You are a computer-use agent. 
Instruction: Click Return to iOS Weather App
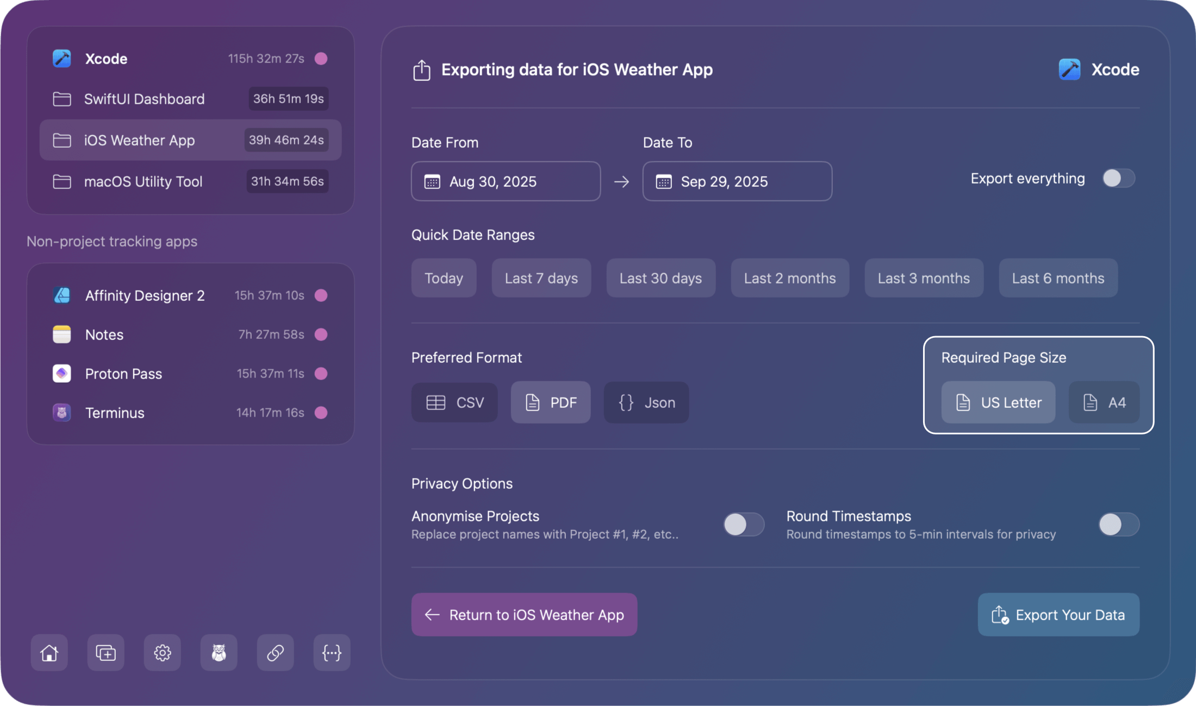pyautogui.click(x=524, y=615)
